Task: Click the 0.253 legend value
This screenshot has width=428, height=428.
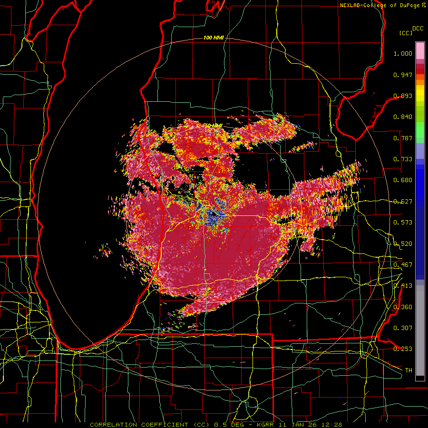Action: 403,349
